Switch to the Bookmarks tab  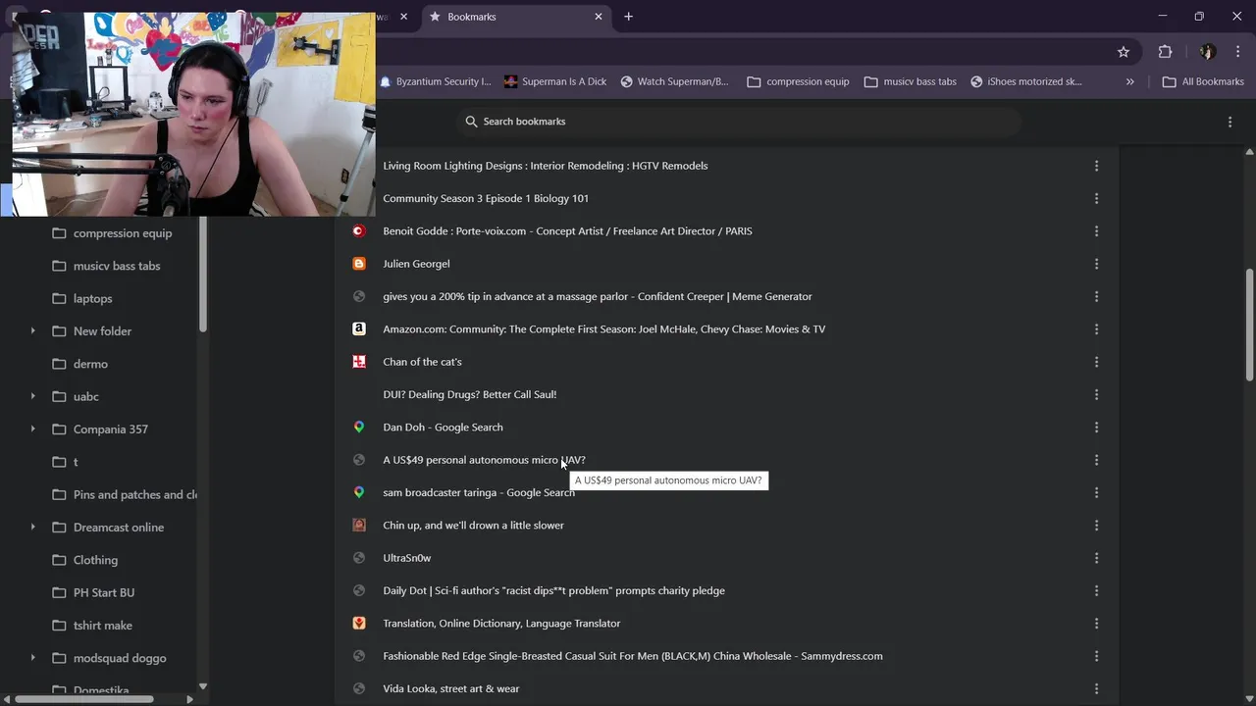click(515, 17)
